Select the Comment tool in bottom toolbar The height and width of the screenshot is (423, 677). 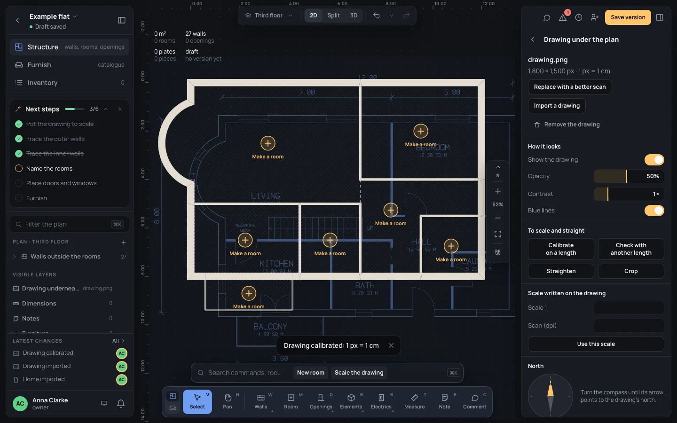click(x=475, y=402)
